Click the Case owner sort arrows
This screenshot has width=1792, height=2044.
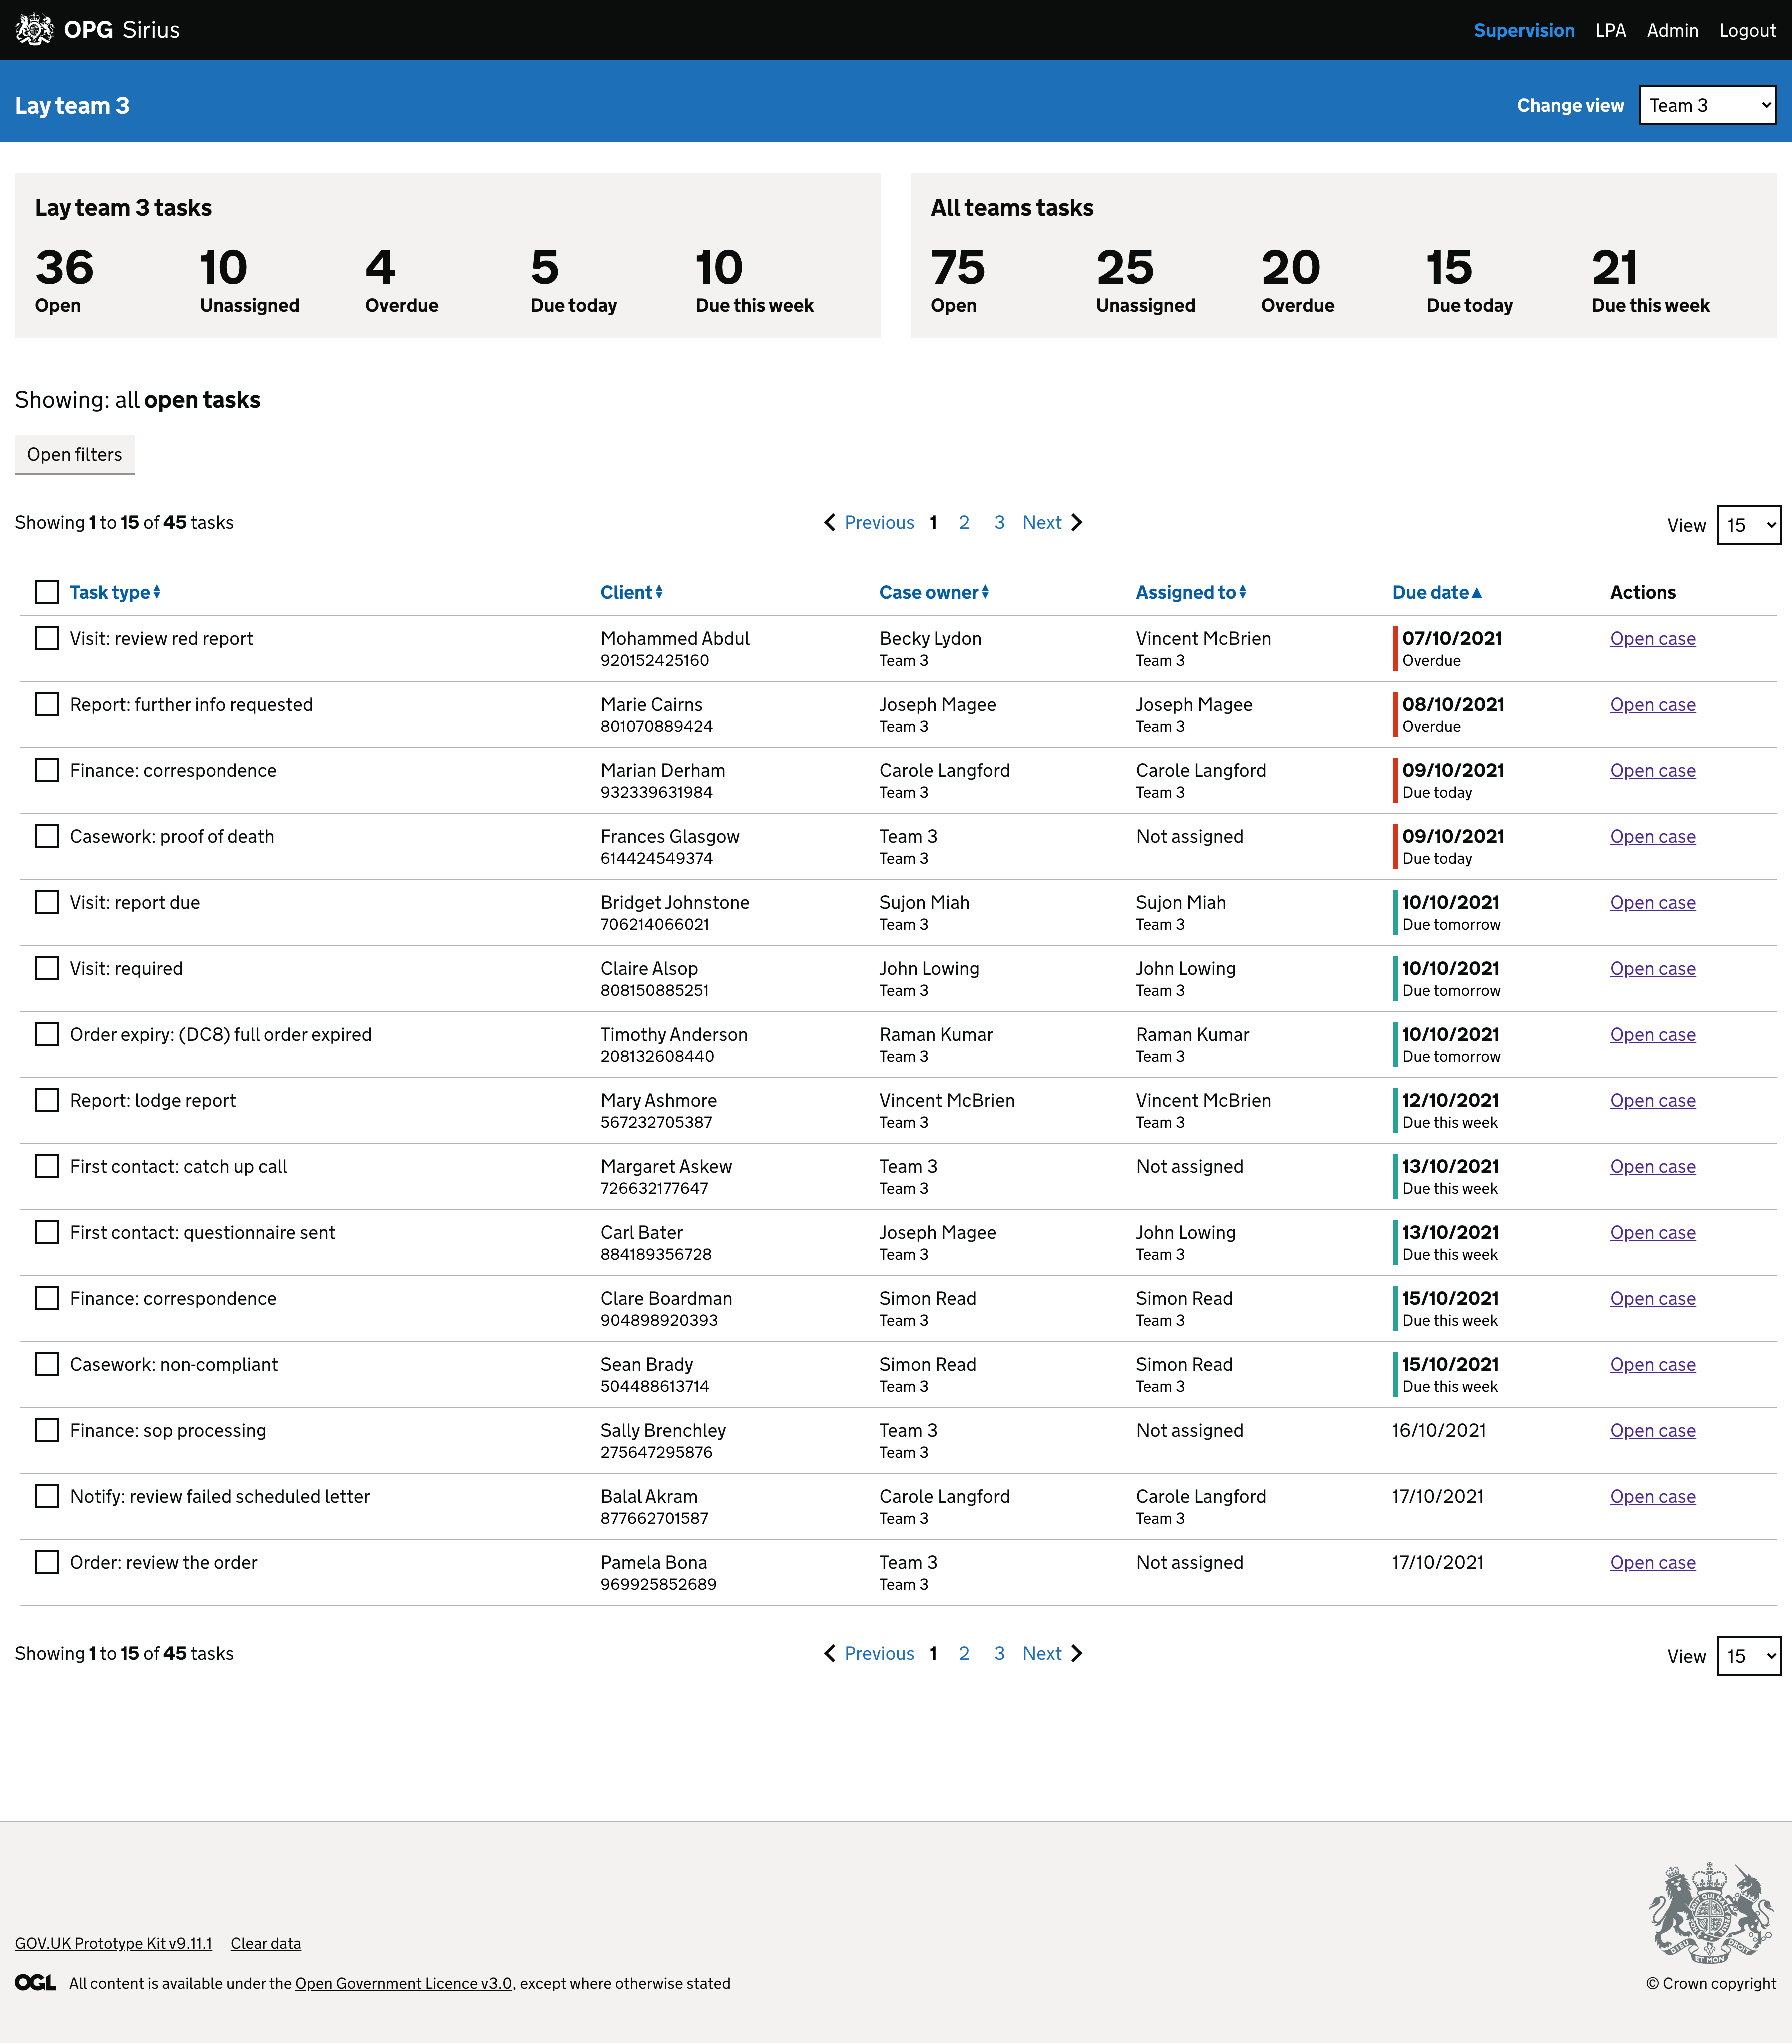pyautogui.click(x=985, y=593)
